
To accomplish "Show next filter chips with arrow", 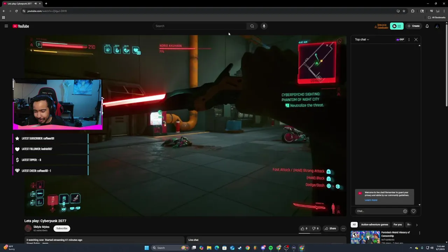I will click(x=416, y=225).
